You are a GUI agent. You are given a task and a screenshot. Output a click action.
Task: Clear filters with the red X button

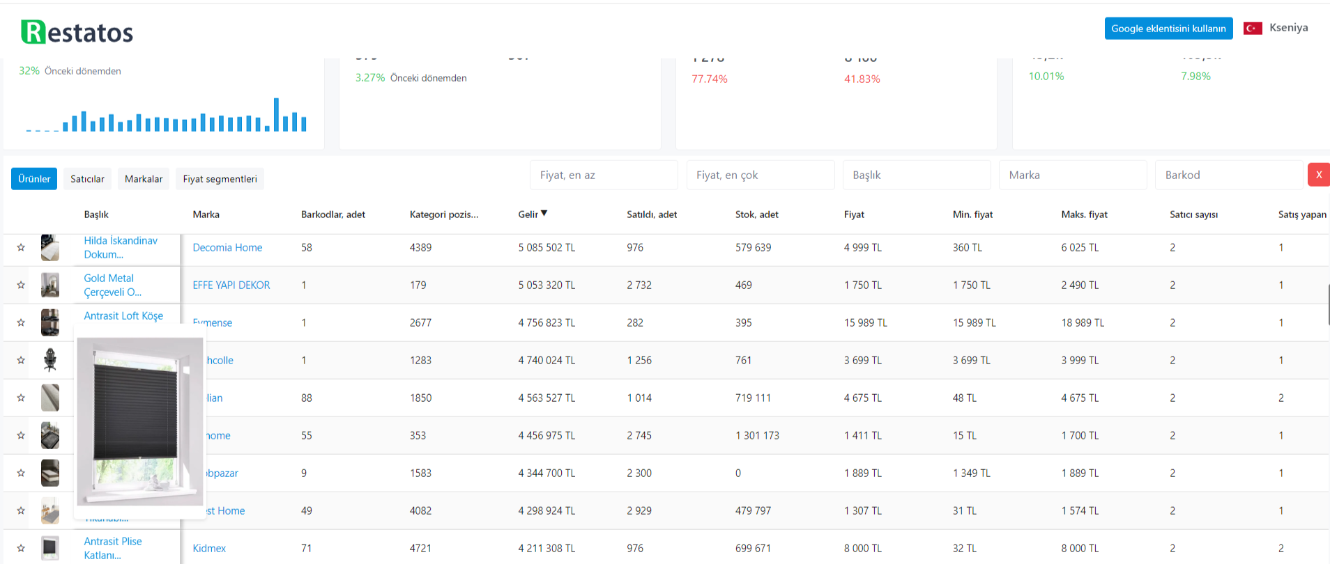point(1319,175)
